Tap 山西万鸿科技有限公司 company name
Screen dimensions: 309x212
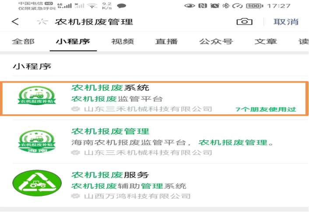(137, 196)
